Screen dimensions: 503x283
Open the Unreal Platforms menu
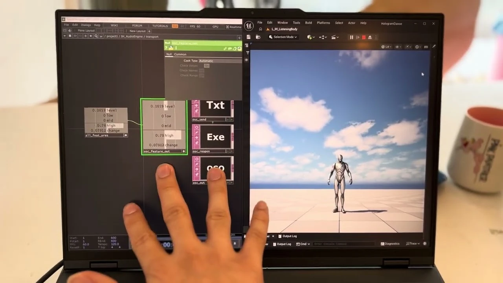323,23
